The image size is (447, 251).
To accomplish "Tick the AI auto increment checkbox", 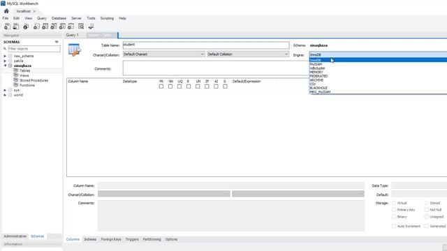I will tap(216, 86).
